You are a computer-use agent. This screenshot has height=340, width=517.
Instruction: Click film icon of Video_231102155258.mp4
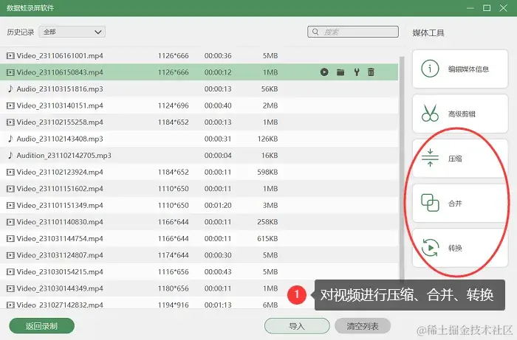click(x=10, y=122)
